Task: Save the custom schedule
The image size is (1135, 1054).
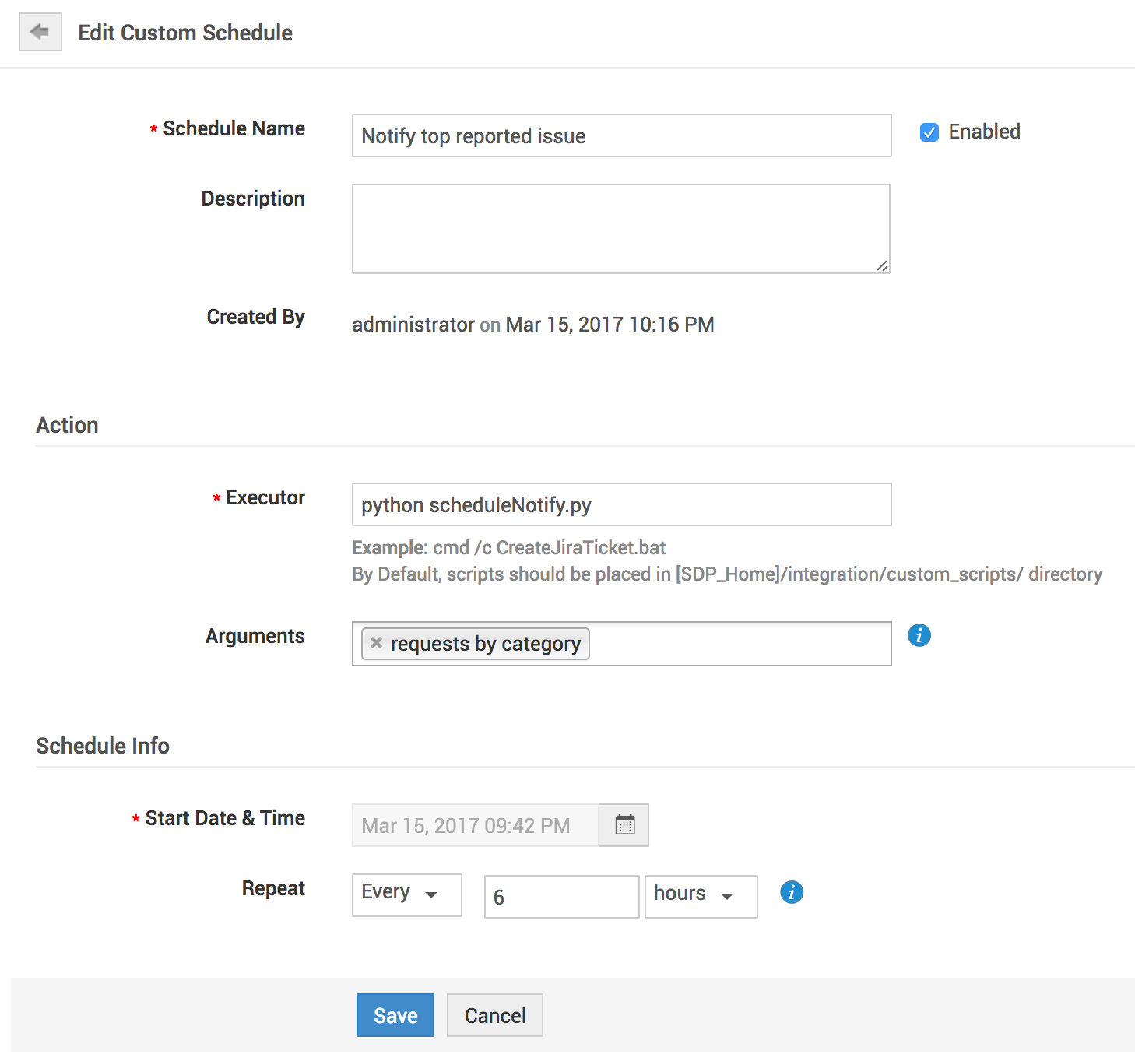Action: click(395, 1015)
